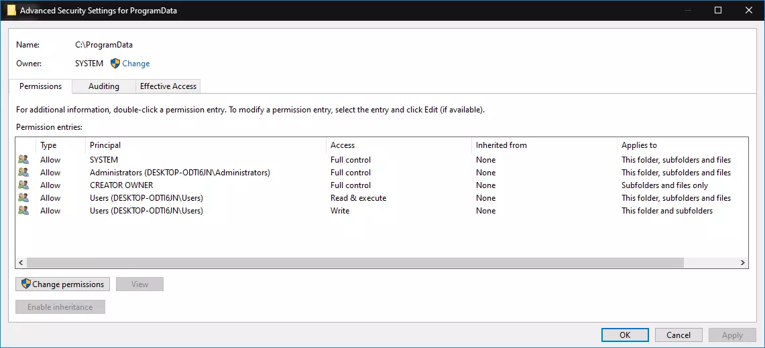The image size is (765, 348).
Task: Click the shield icon beside Change owner
Action: (115, 64)
